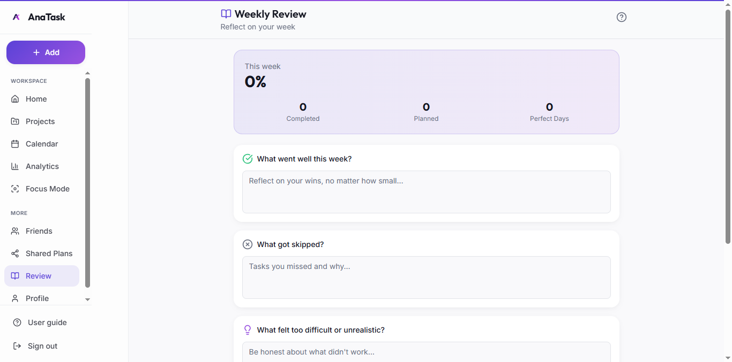Viewport: 732px width, 362px height.
Task: Click the sidebar scroll down arrow
Action: pyautogui.click(x=88, y=300)
